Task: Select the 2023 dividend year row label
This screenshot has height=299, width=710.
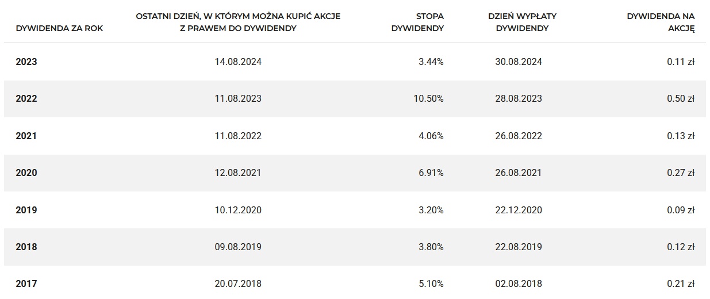Action: point(26,62)
